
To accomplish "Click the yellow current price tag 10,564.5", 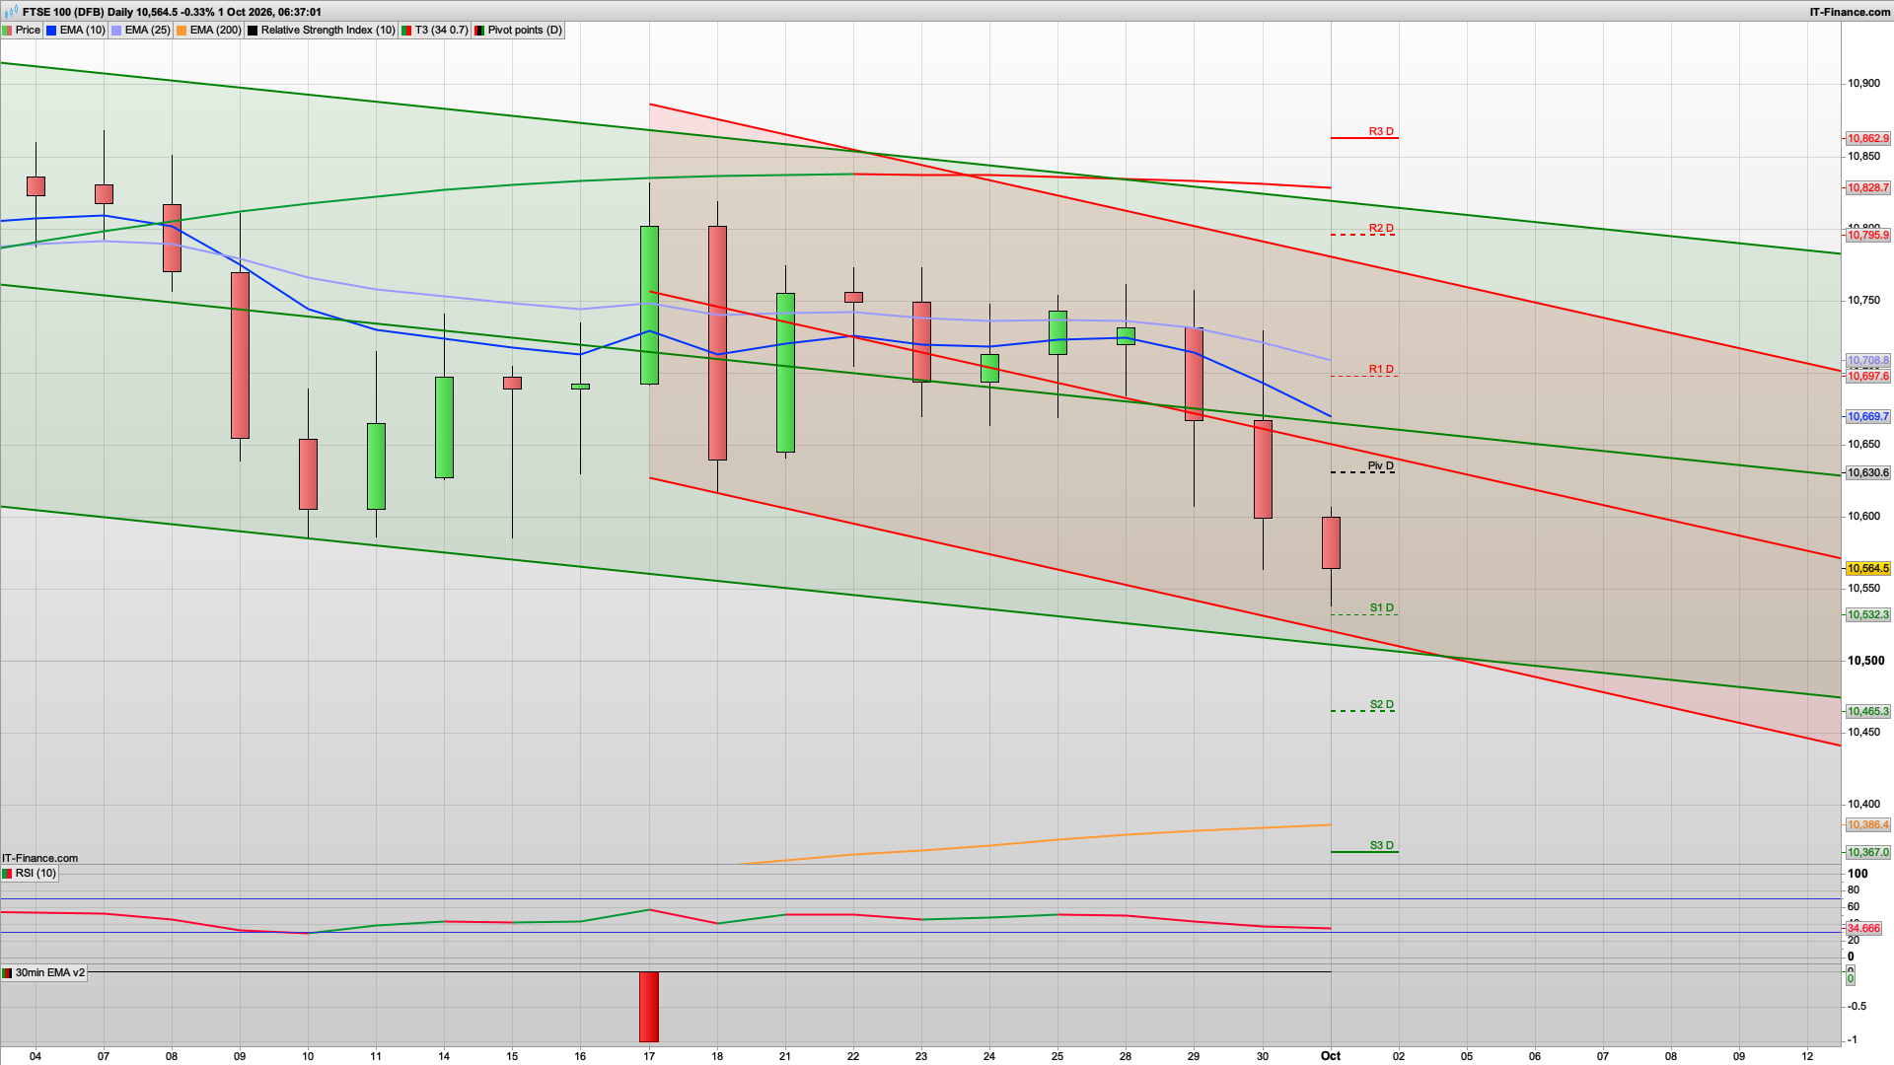I will click(1867, 569).
